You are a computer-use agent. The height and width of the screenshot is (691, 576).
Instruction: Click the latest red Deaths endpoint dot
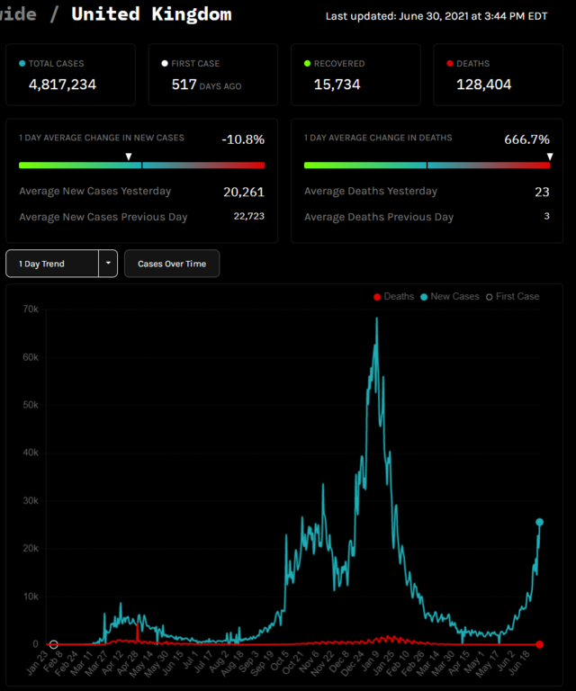click(540, 644)
